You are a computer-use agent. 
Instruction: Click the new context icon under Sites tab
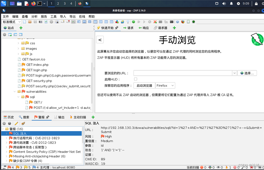10,35
